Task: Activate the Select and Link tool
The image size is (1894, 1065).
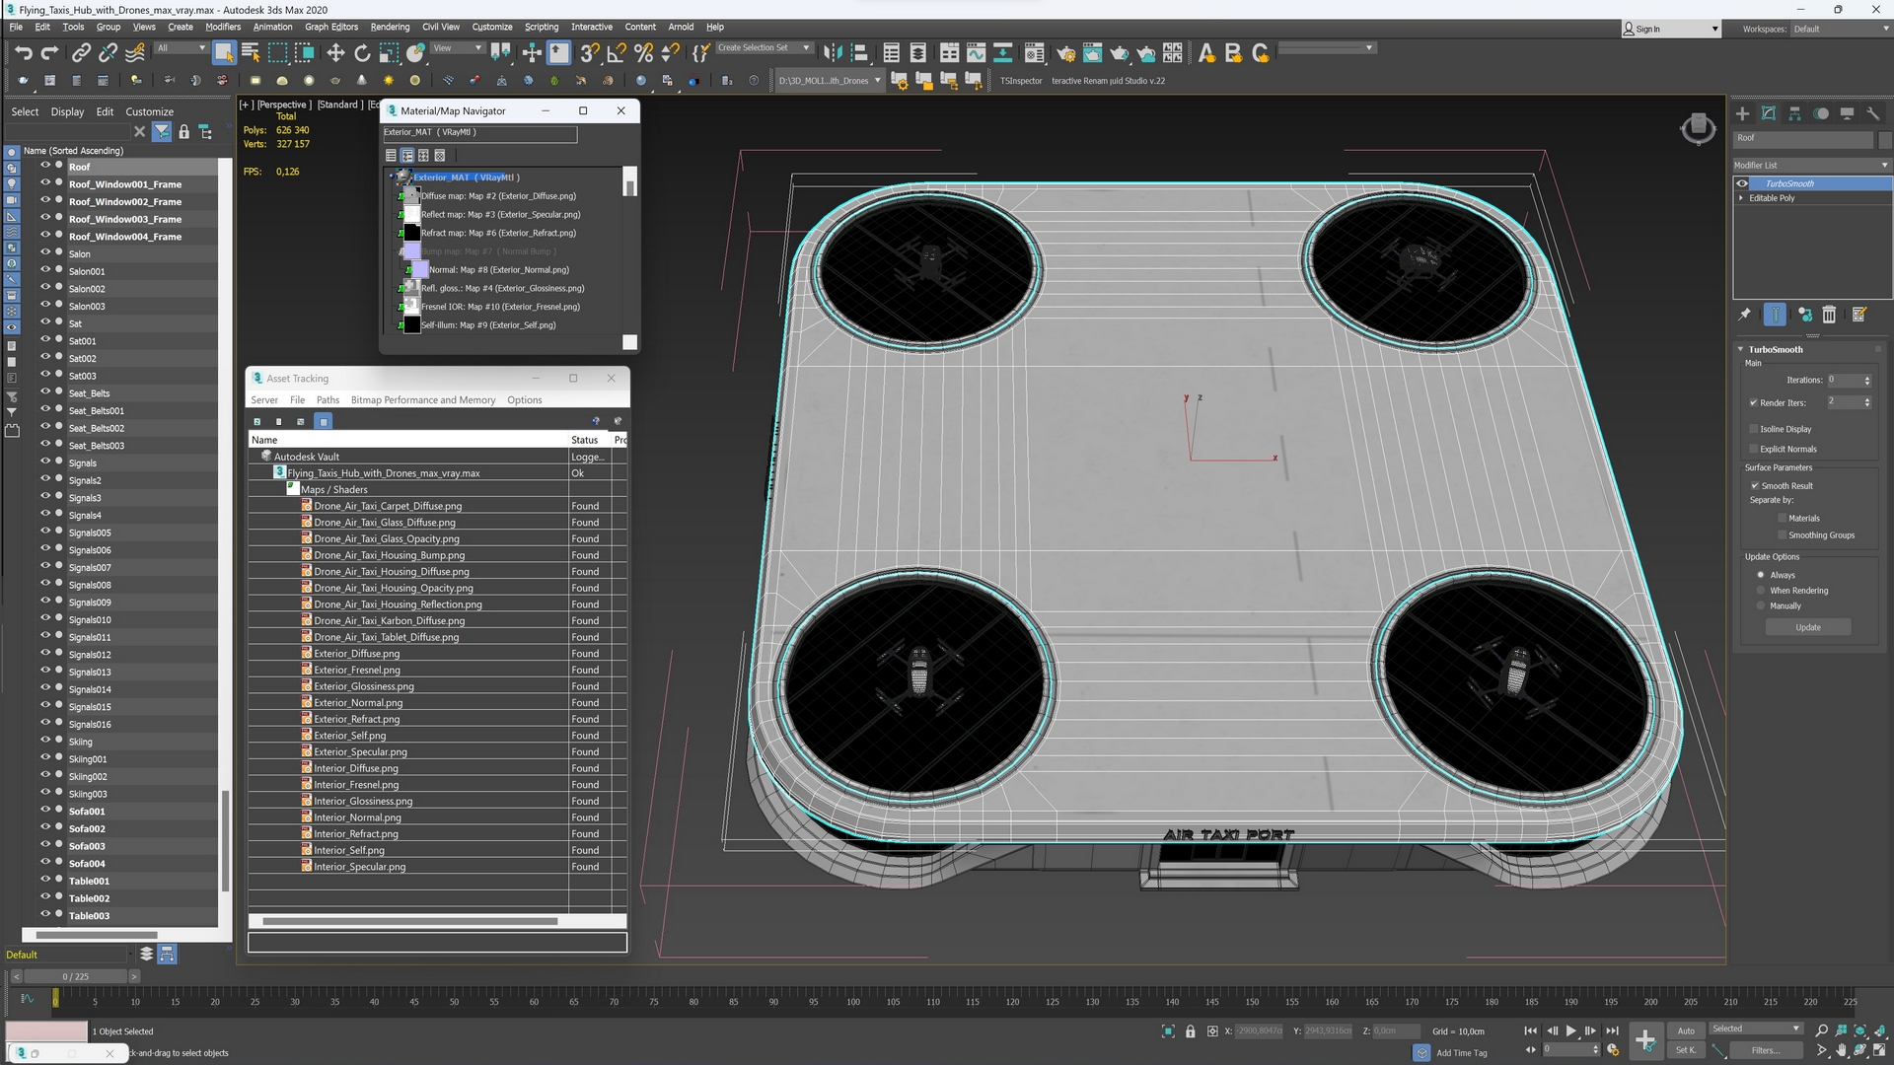Action: [x=81, y=53]
